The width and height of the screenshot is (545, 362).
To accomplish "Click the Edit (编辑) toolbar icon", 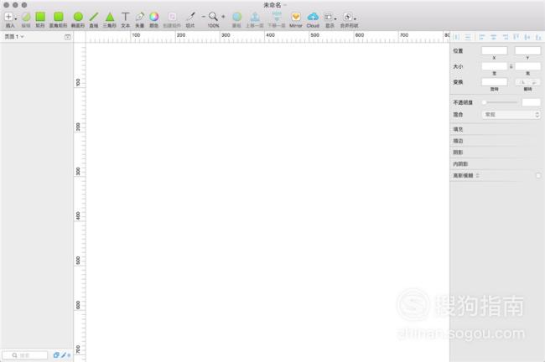I will click(x=26, y=17).
